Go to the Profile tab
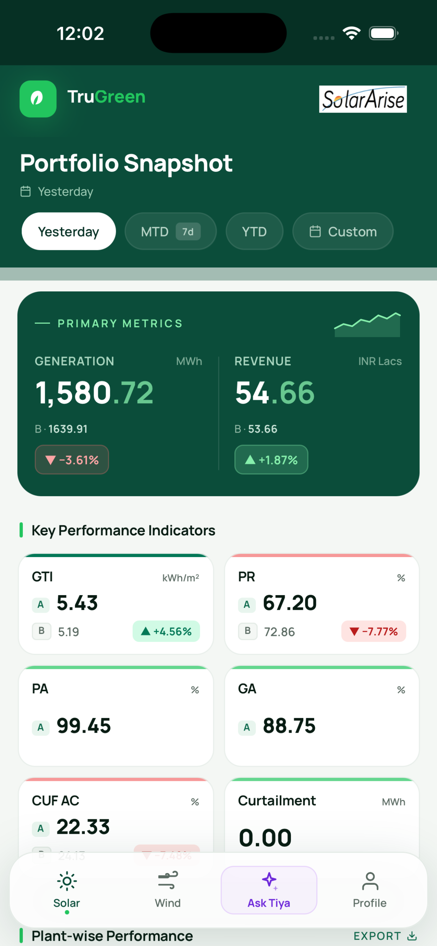The width and height of the screenshot is (437, 946). point(370,890)
